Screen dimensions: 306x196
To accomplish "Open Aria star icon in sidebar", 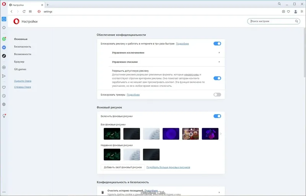I will click(x=4, y=28).
